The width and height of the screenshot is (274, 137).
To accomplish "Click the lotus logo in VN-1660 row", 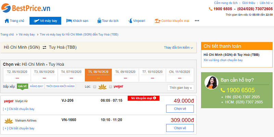I will 9,121.
